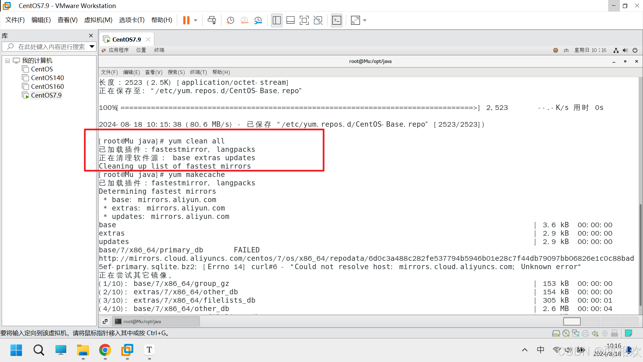Click guest power icon in CentOS panel
Screen dimensions: 643x362
click(x=635, y=50)
